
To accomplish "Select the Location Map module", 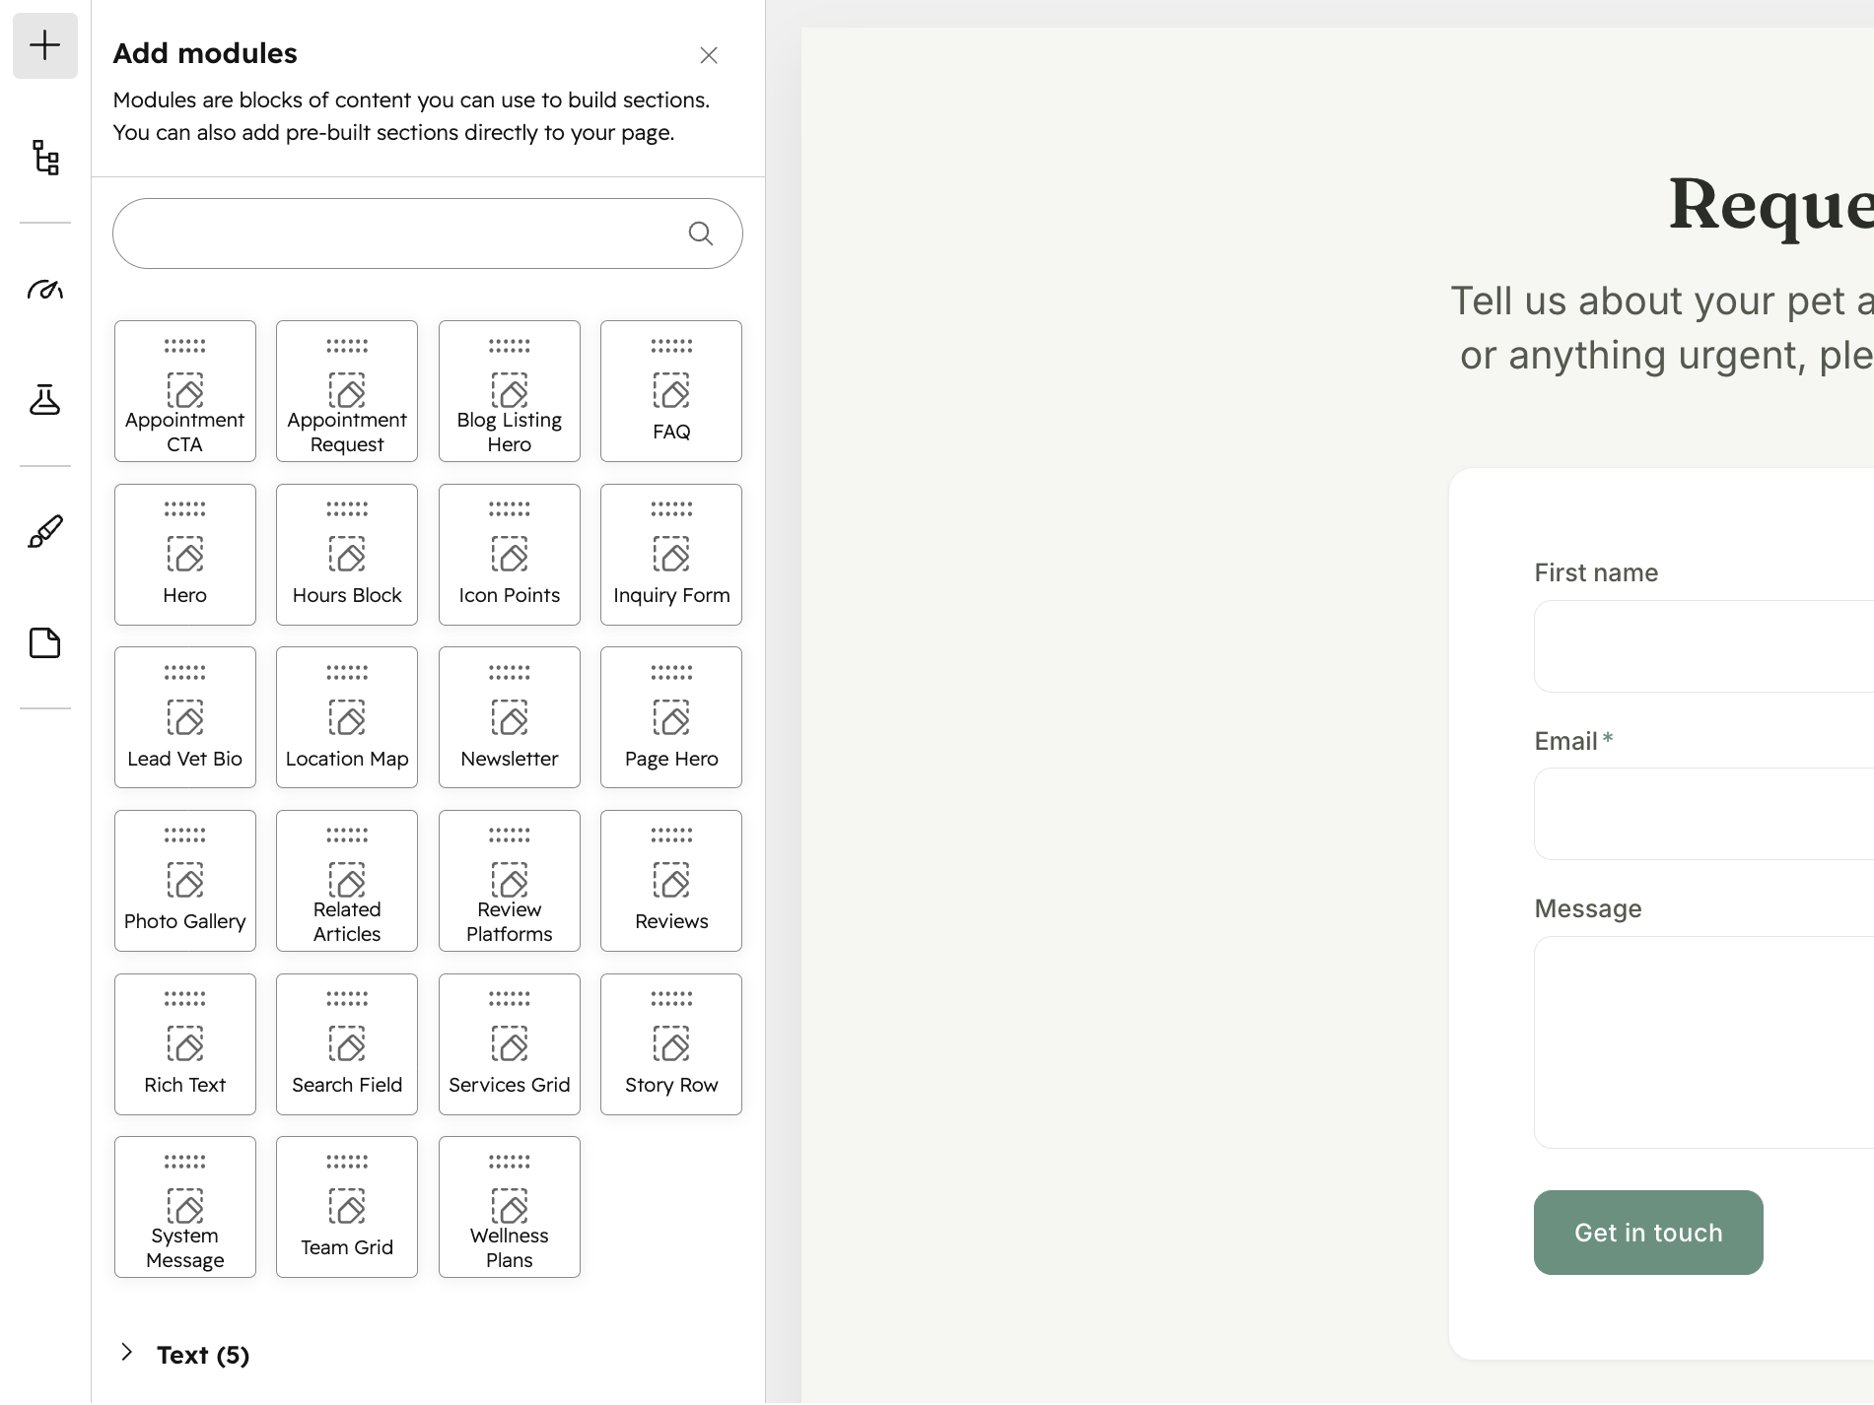I will (347, 717).
